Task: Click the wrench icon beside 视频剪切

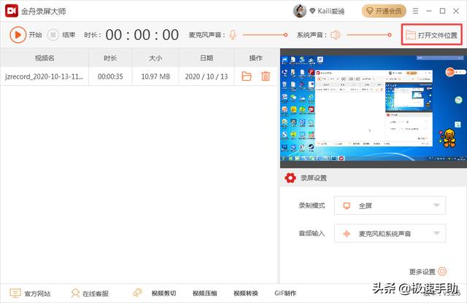Action: [x=138, y=293]
